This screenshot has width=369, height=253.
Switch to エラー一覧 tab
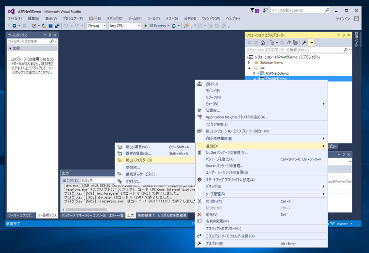click(x=116, y=215)
